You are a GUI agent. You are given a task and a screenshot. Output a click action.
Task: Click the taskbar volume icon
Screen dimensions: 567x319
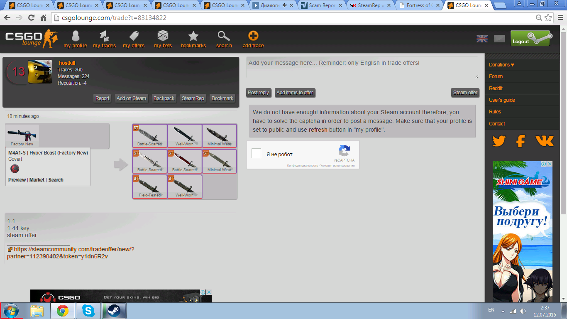click(x=523, y=311)
